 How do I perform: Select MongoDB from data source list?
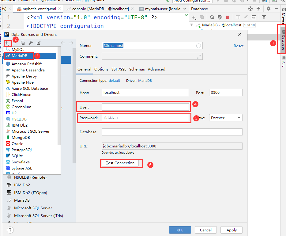pyautogui.click(x=30, y=137)
